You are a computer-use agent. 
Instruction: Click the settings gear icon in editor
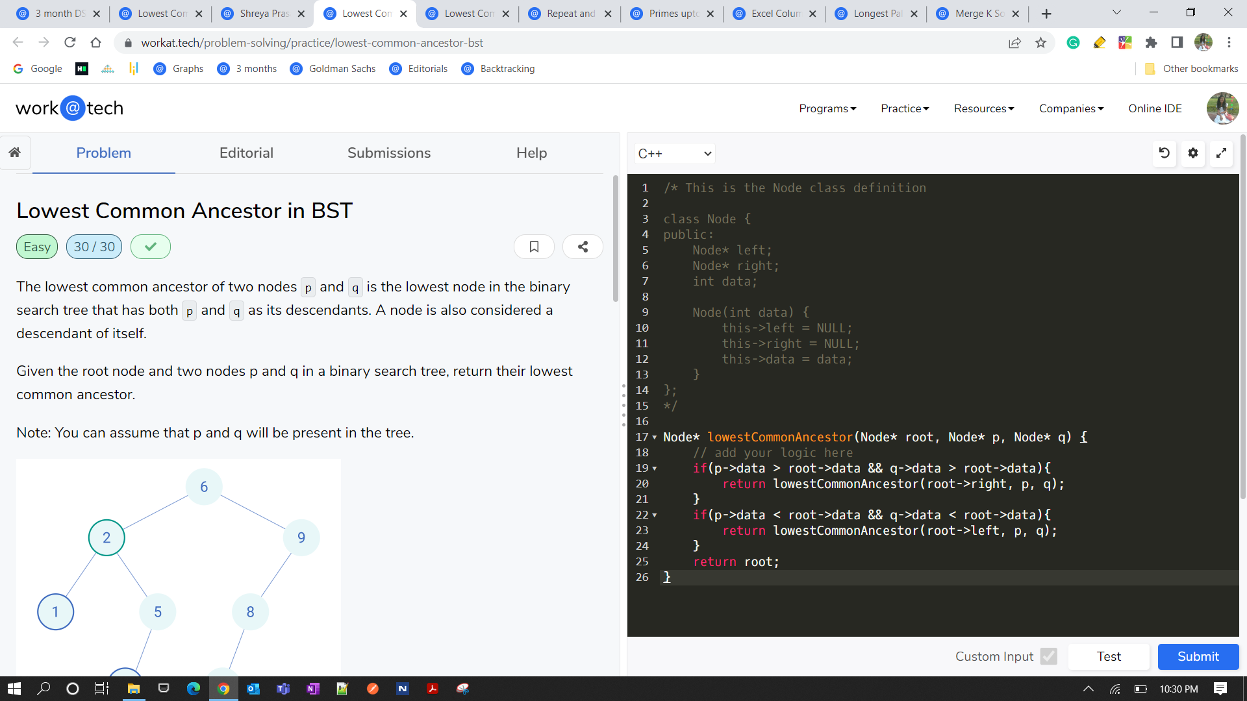coord(1194,153)
